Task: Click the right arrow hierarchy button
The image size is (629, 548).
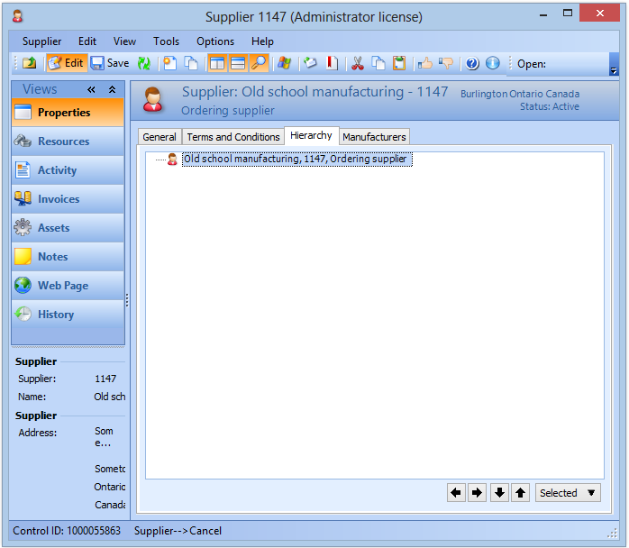Action: click(477, 492)
